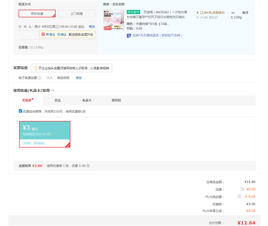Click the info icon beside 电子普通发票

pyautogui.click(x=40, y=78)
